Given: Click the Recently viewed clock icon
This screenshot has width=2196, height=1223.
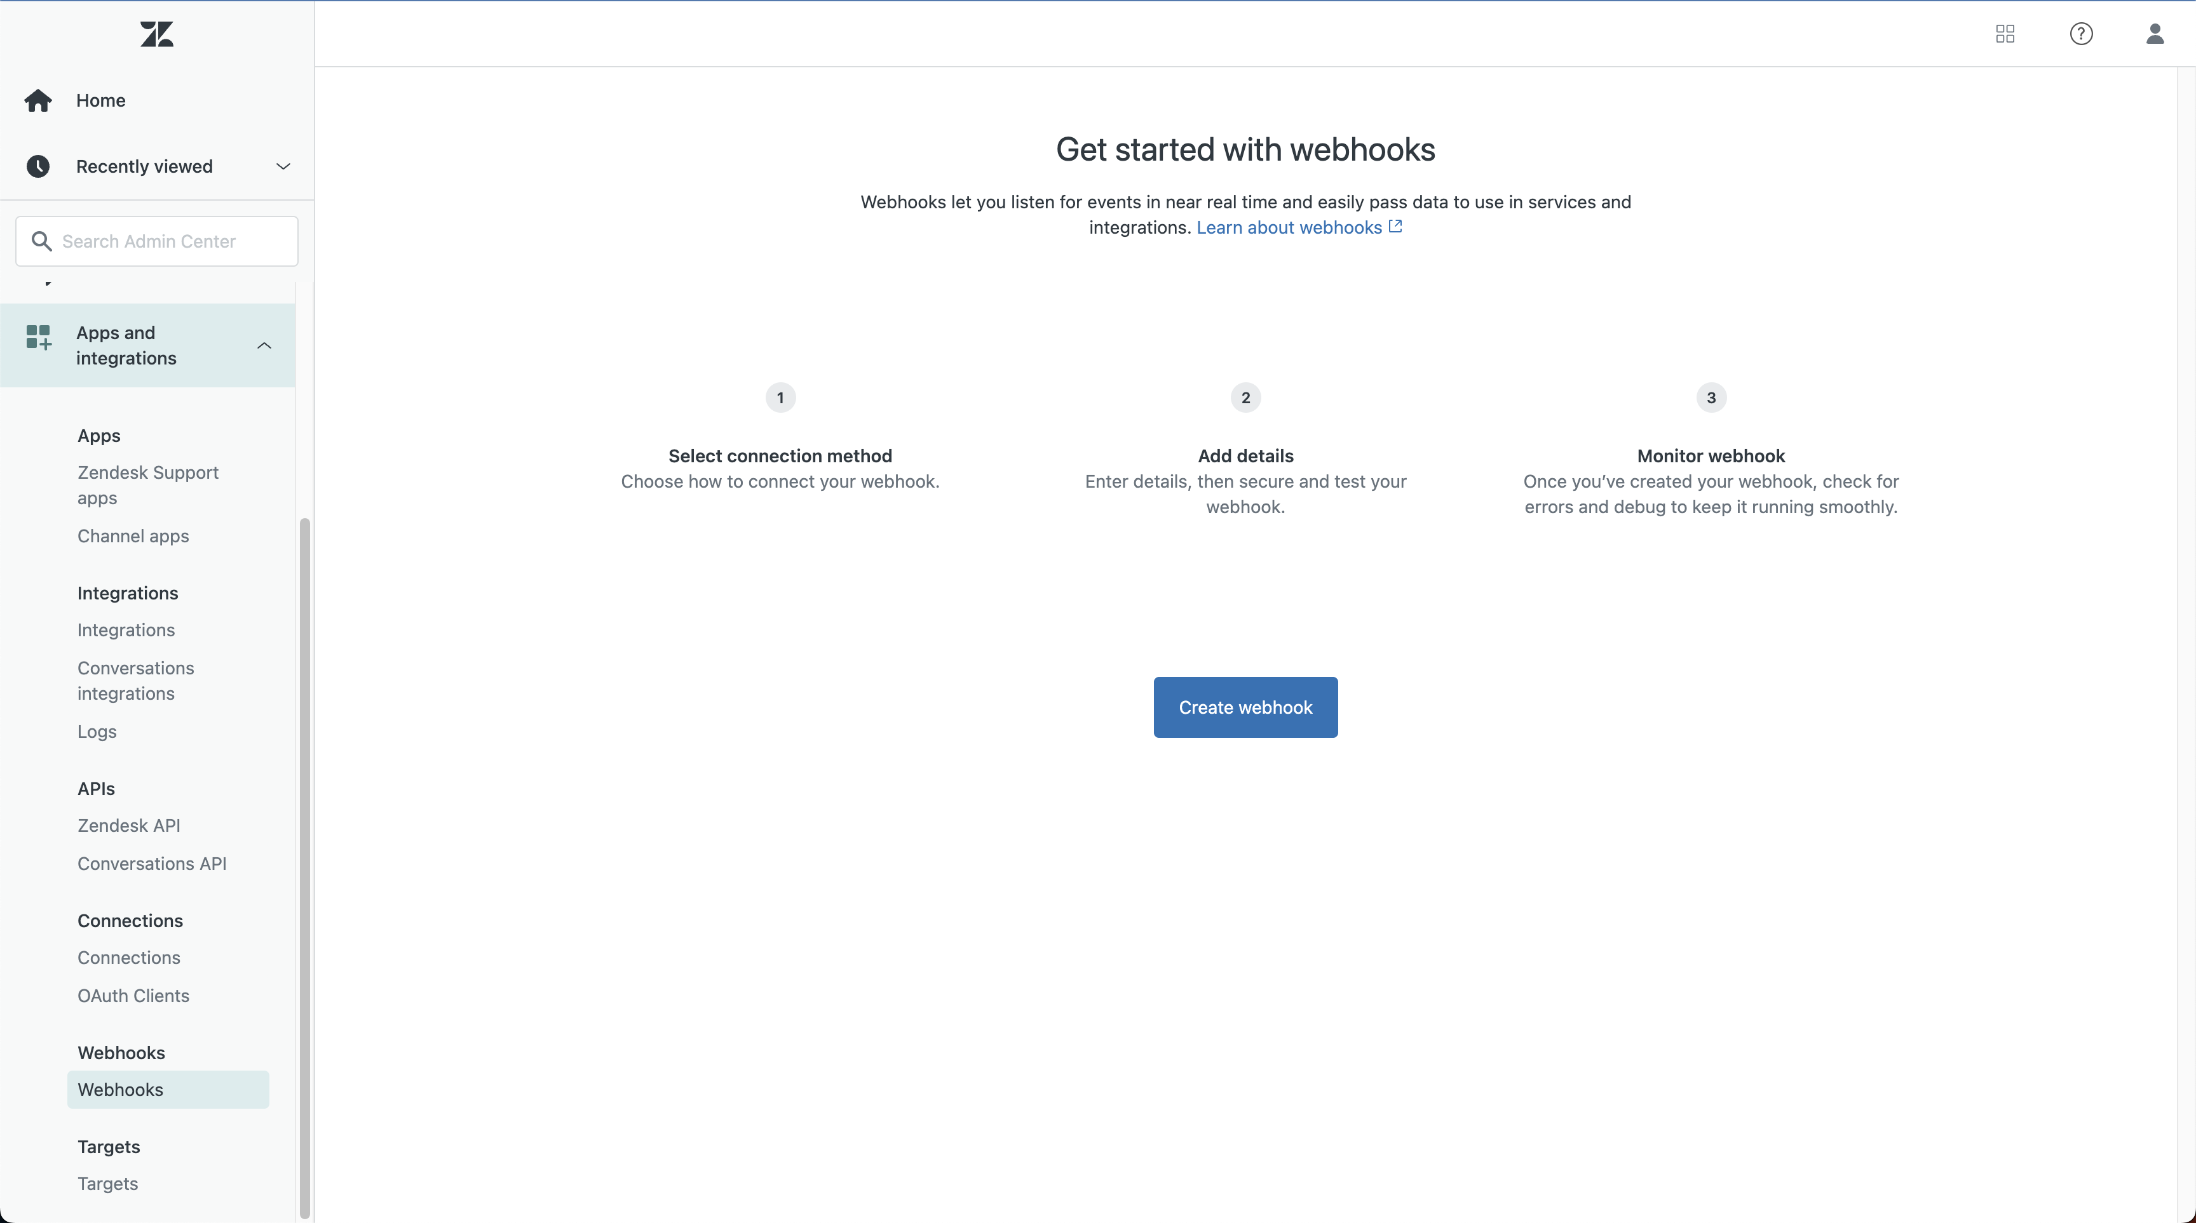Looking at the screenshot, I should (x=37, y=166).
